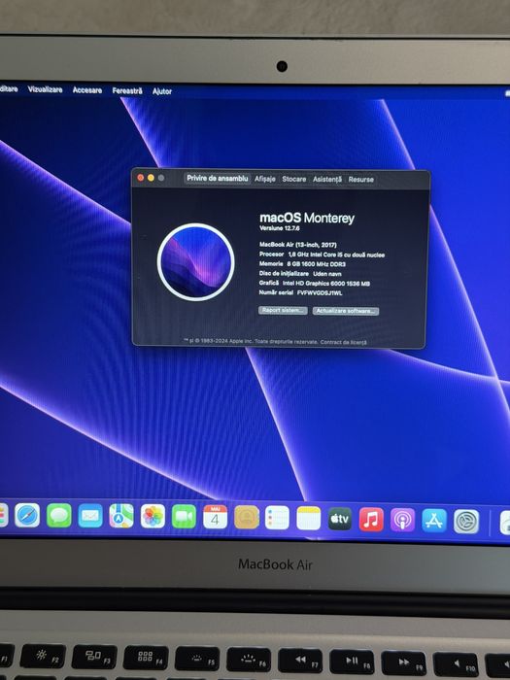
Task: Click the Uden navn startup disk text
Action: tap(327, 274)
